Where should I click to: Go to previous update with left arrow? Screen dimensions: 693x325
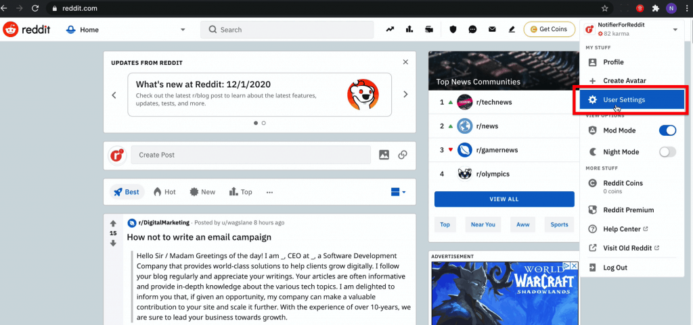click(x=114, y=95)
